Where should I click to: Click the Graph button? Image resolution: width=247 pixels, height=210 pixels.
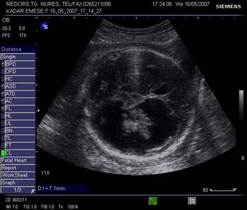pyautogui.click(x=18, y=183)
